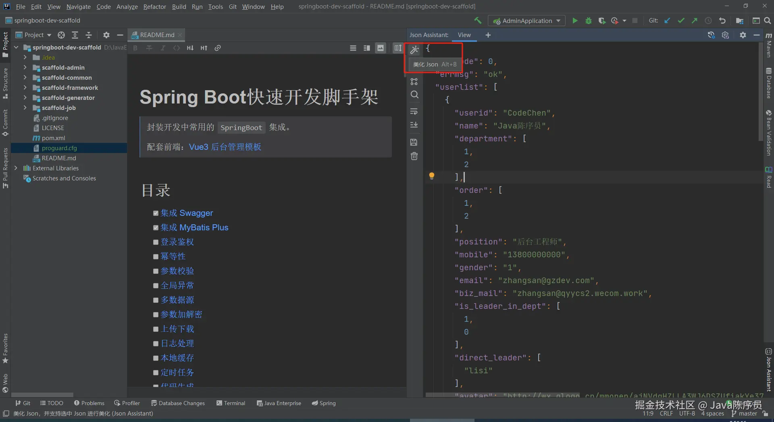Open the Maven side tool window

[769, 45]
